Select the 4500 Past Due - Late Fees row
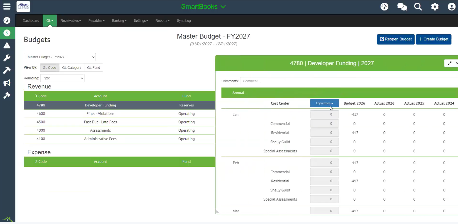This screenshot has height=224, width=458. point(119,122)
